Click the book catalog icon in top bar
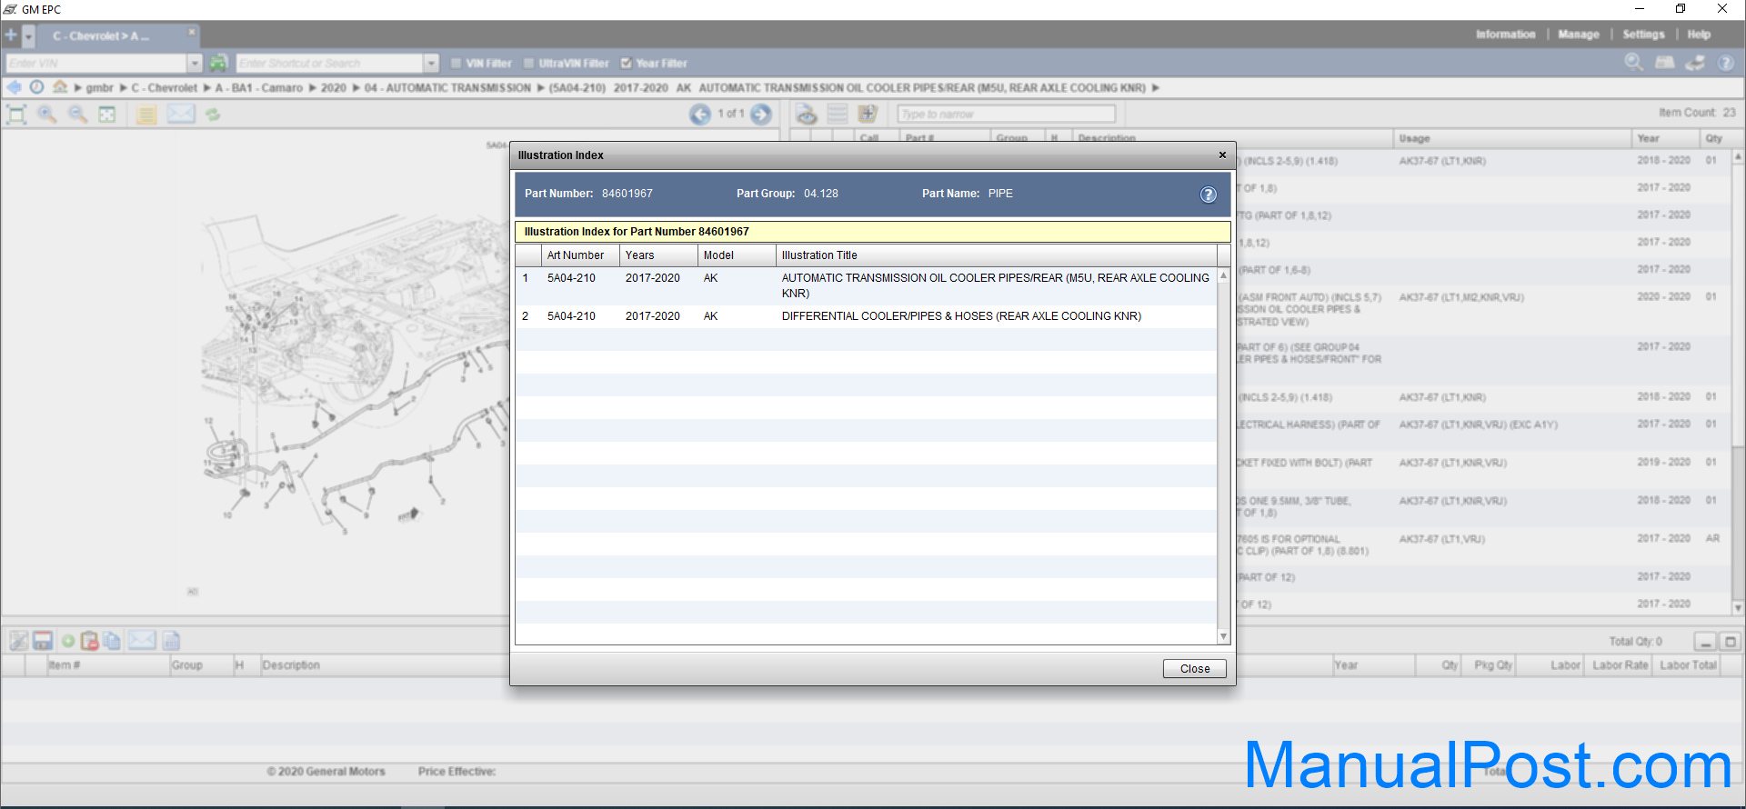Screen dimensions: 1746x809 point(1665,62)
